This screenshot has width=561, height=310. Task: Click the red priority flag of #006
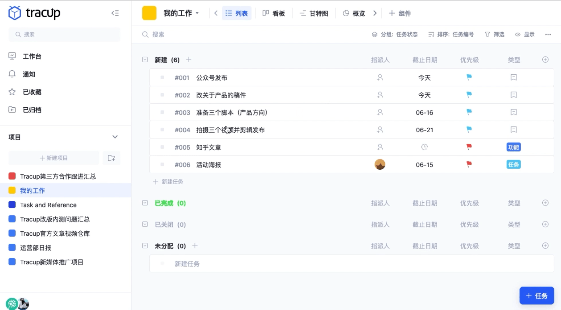[x=469, y=164]
